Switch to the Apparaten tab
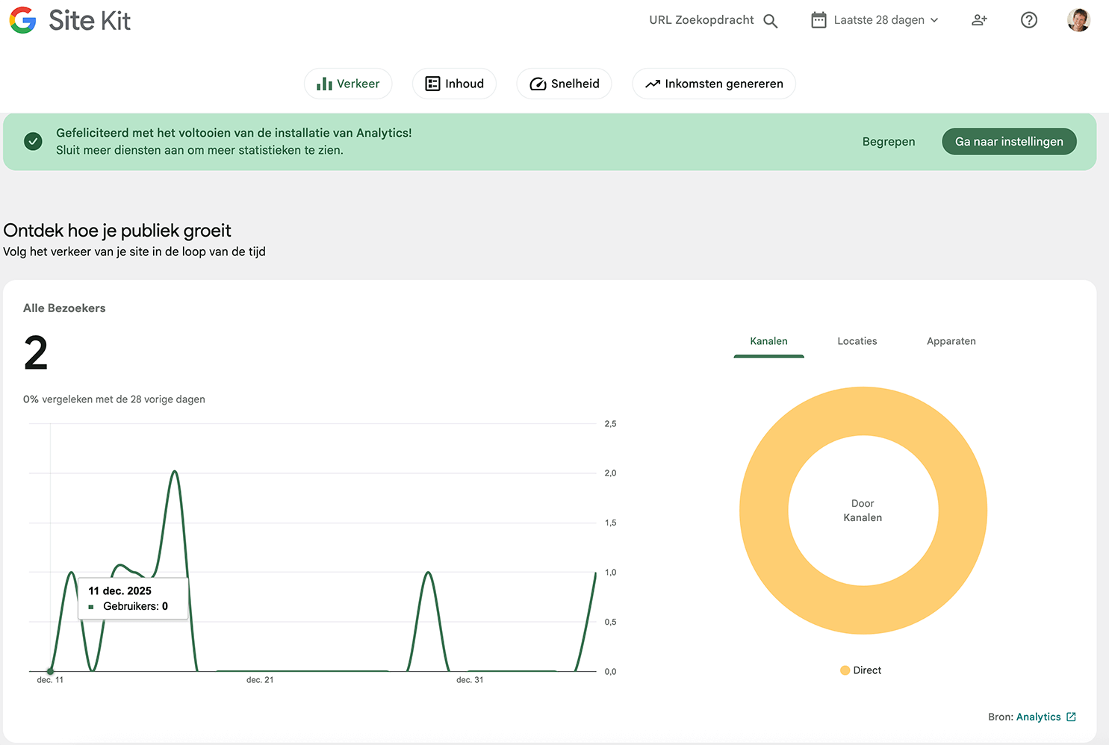The image size is (1109, 745). point(951,341)
